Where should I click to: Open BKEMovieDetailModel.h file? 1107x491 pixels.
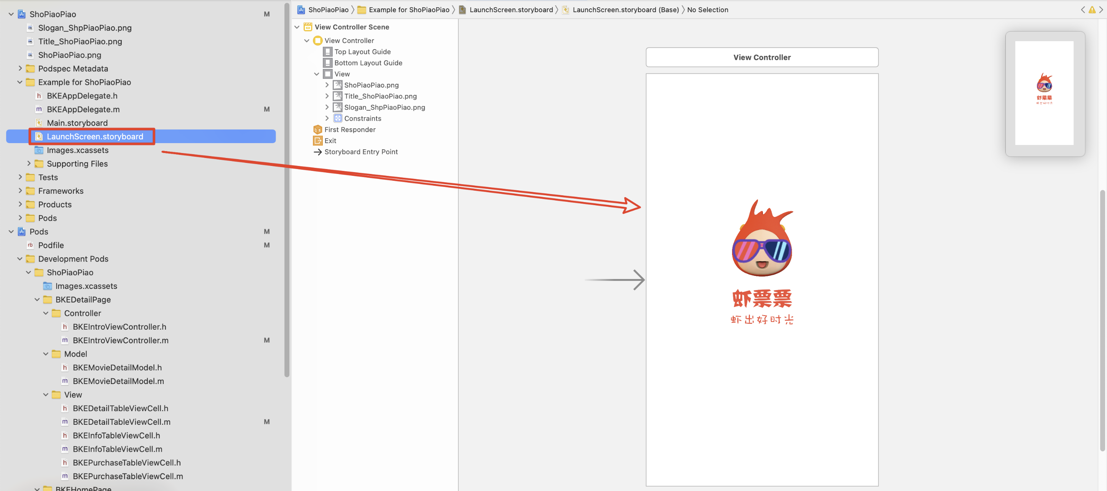[117, 367]
